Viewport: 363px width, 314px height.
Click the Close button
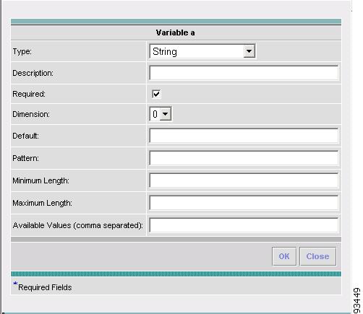[x=317, y=256]
